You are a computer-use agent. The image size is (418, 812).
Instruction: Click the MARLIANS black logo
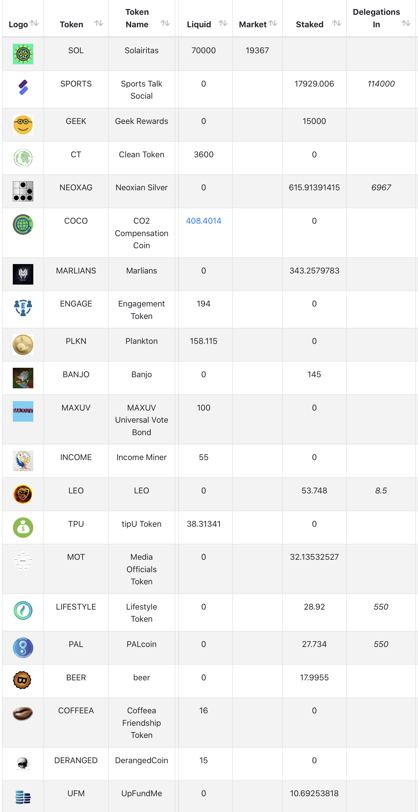23,274
